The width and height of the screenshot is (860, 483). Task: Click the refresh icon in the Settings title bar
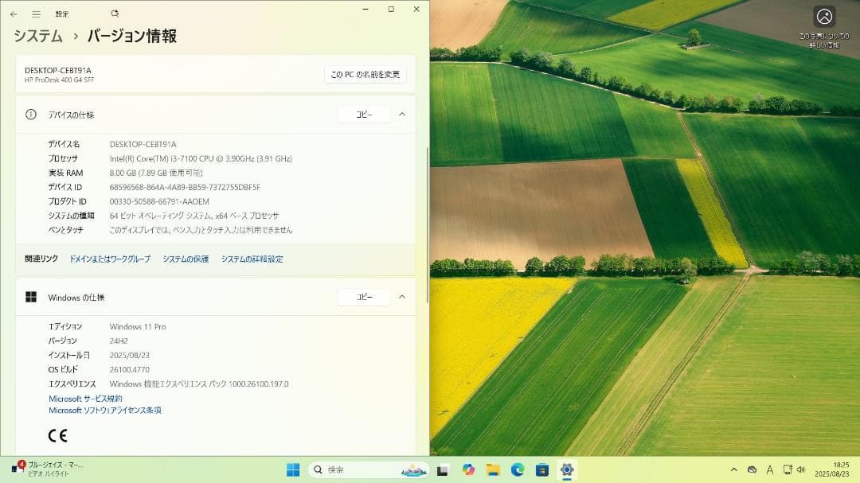click(x=114, y=13)
